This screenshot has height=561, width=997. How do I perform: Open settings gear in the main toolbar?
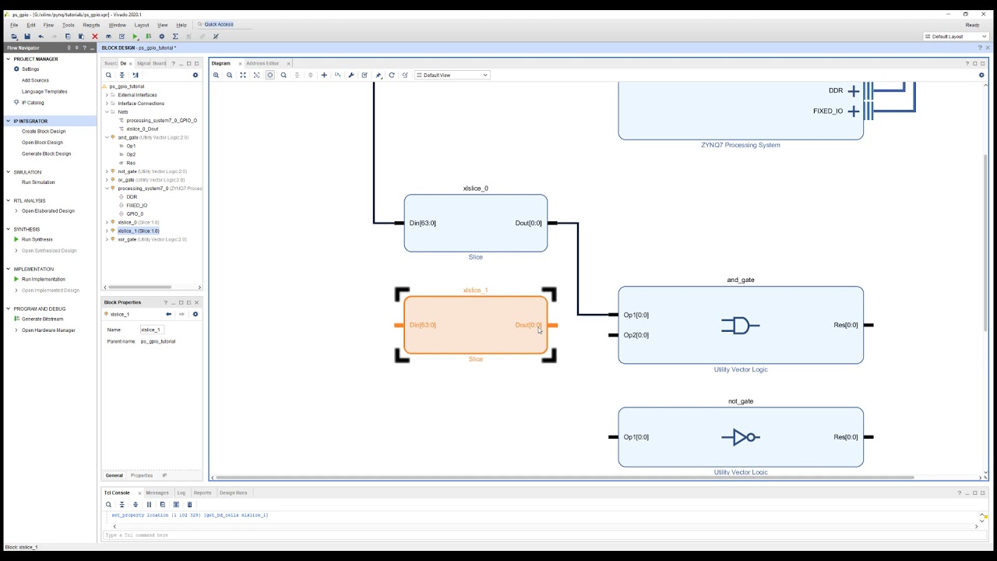click(x=162, y=37)
